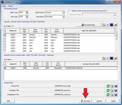The image size is (122, 105).
Task: Open End Month dropdown
Action: pyautogui.click(x=63, y=17)
